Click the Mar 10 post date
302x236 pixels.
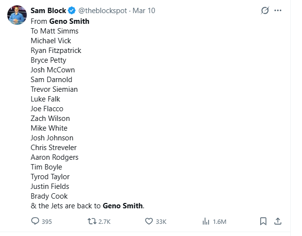144,11
